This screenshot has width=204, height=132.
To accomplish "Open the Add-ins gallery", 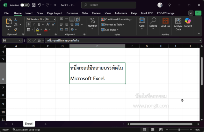I will coord(165,23).
